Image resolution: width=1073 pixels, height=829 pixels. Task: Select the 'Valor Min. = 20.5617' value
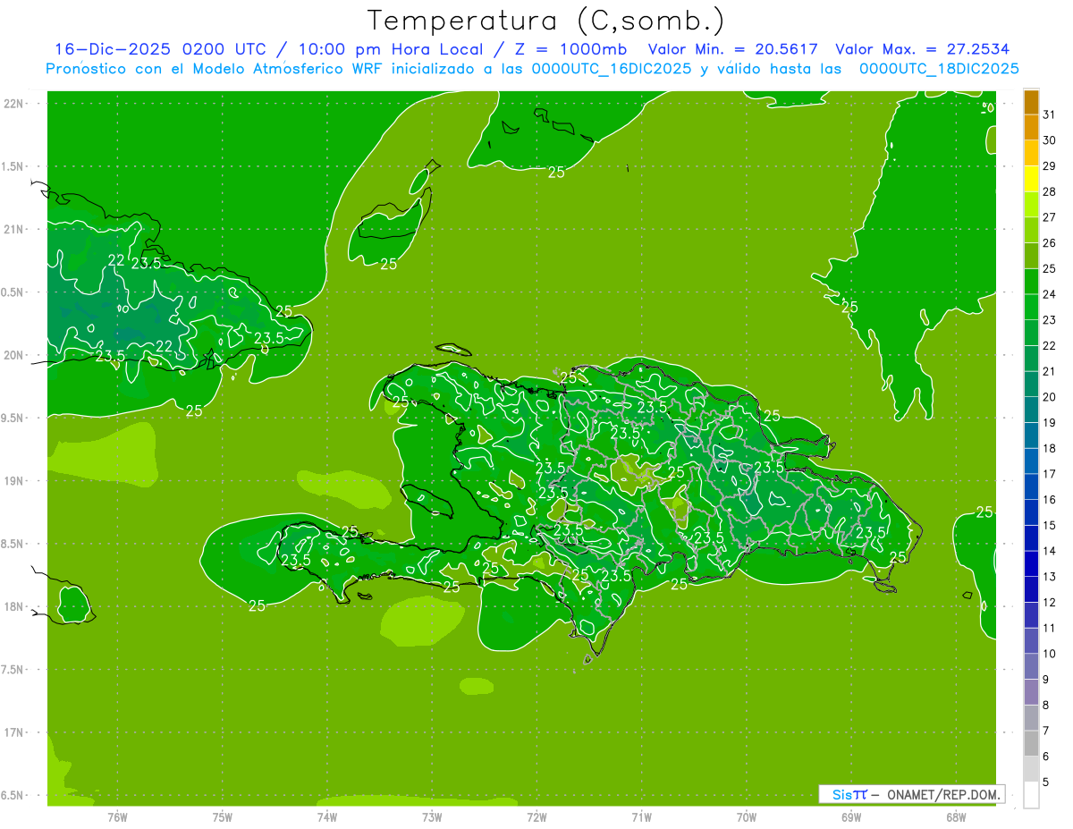point(733,49)
